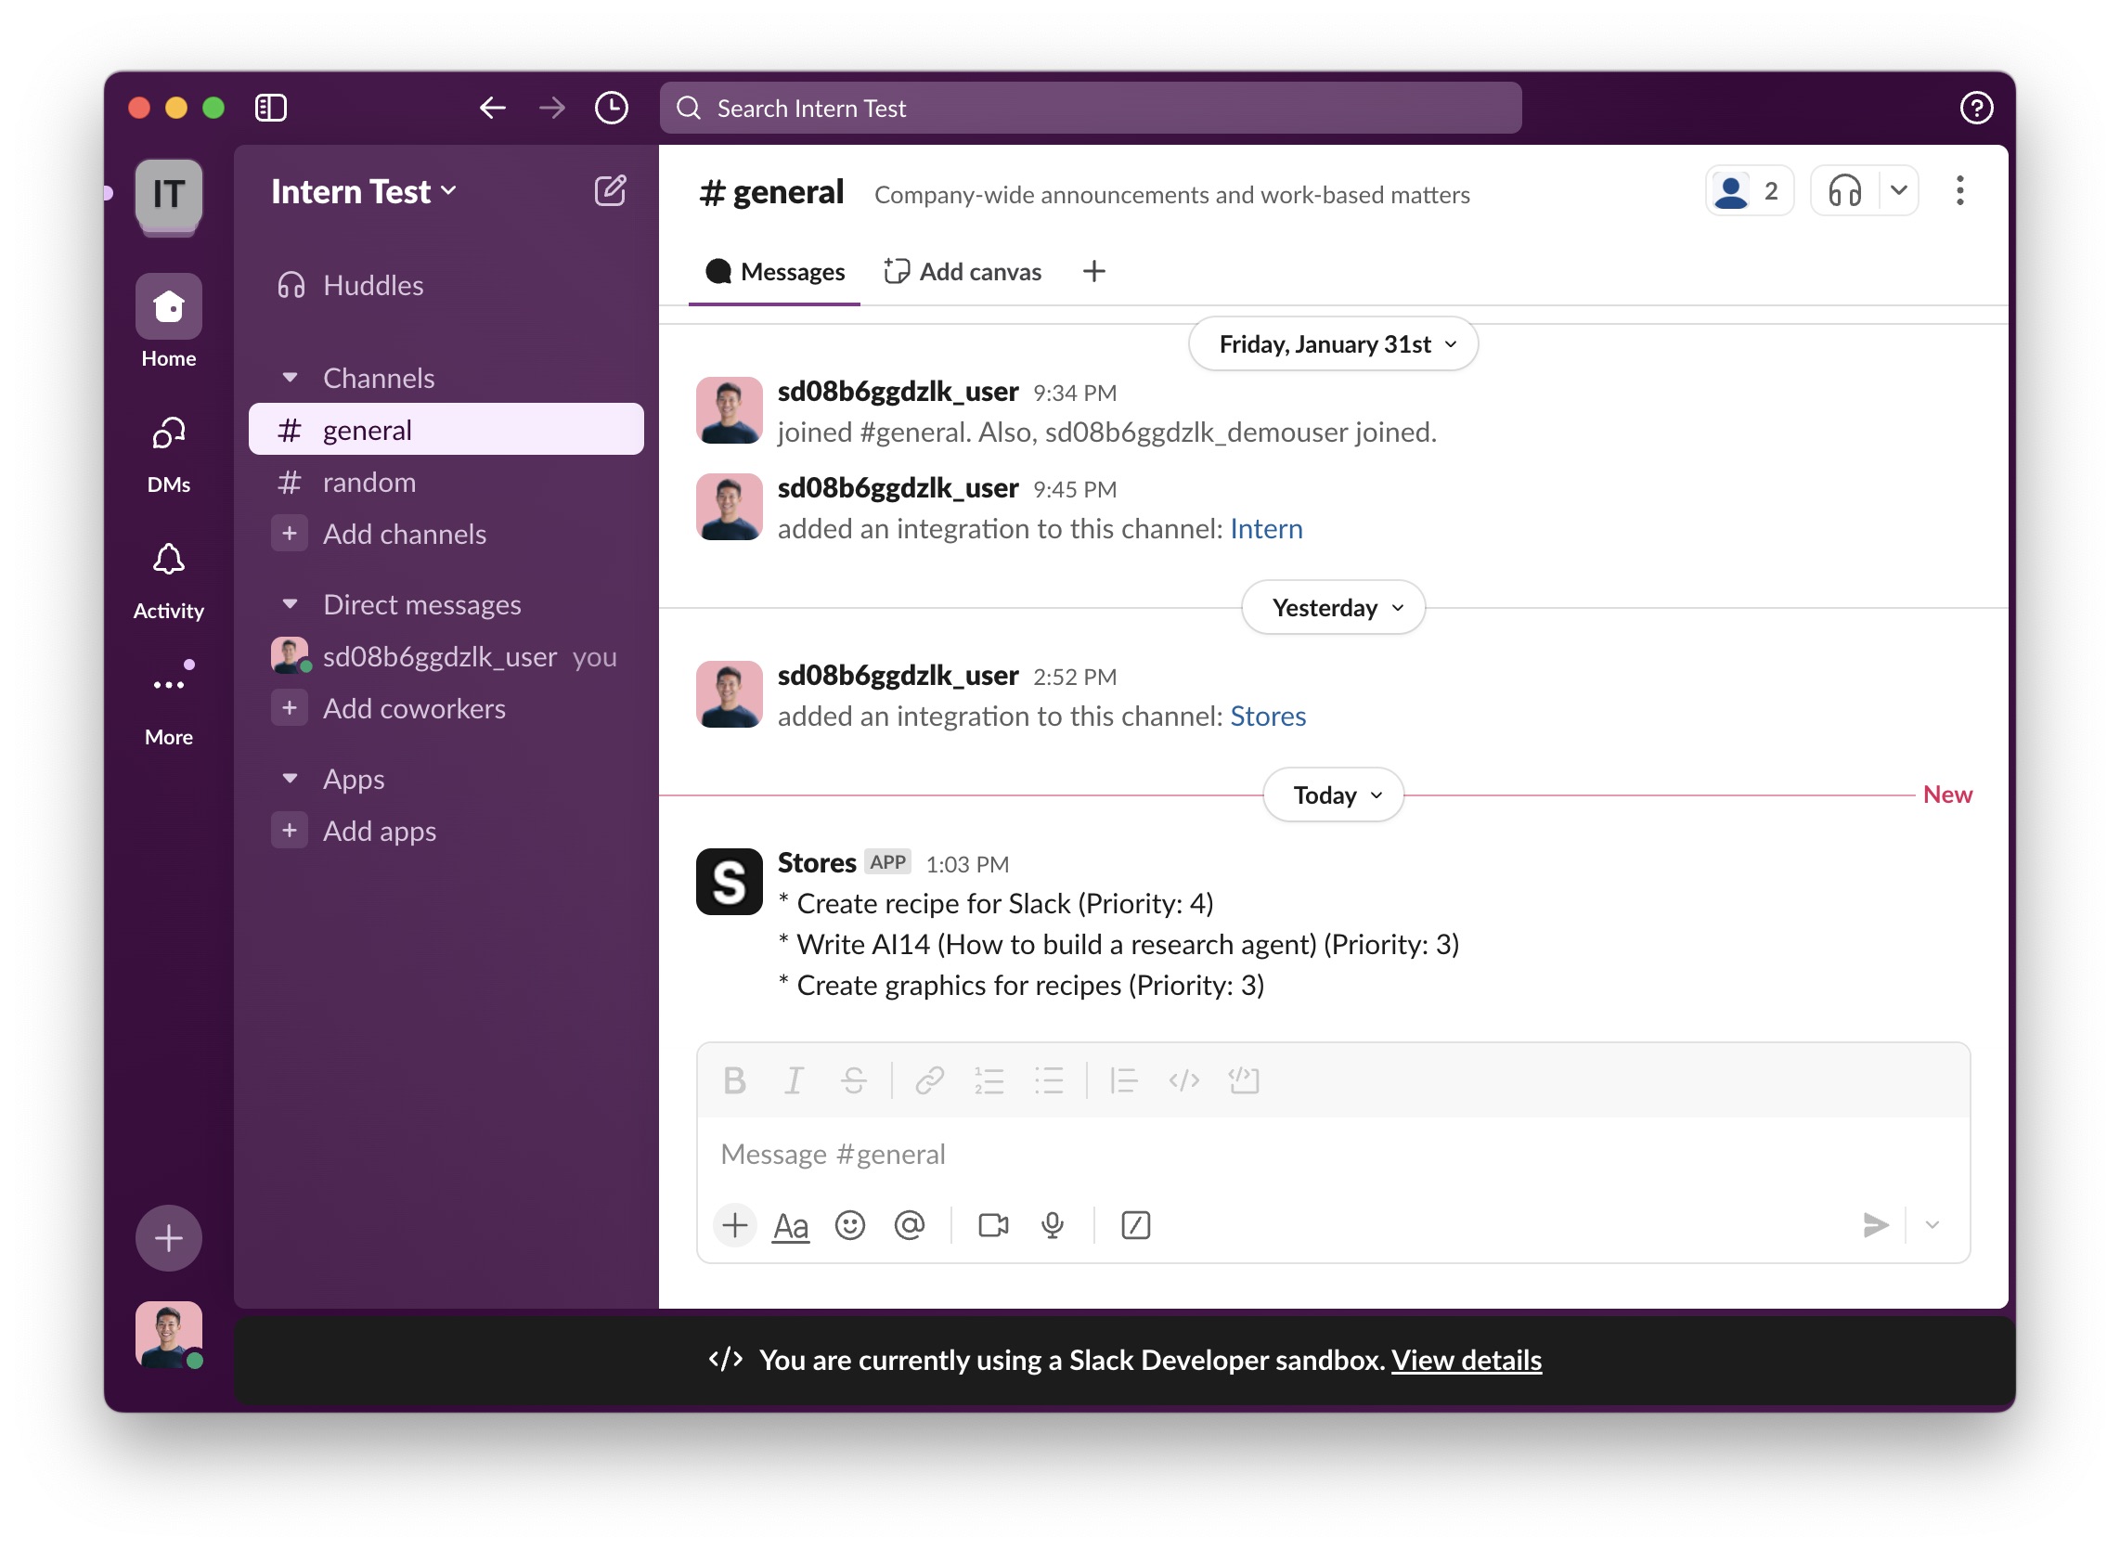
Task: Open the Today date dropdown
Action: [x=1333, y=795]
